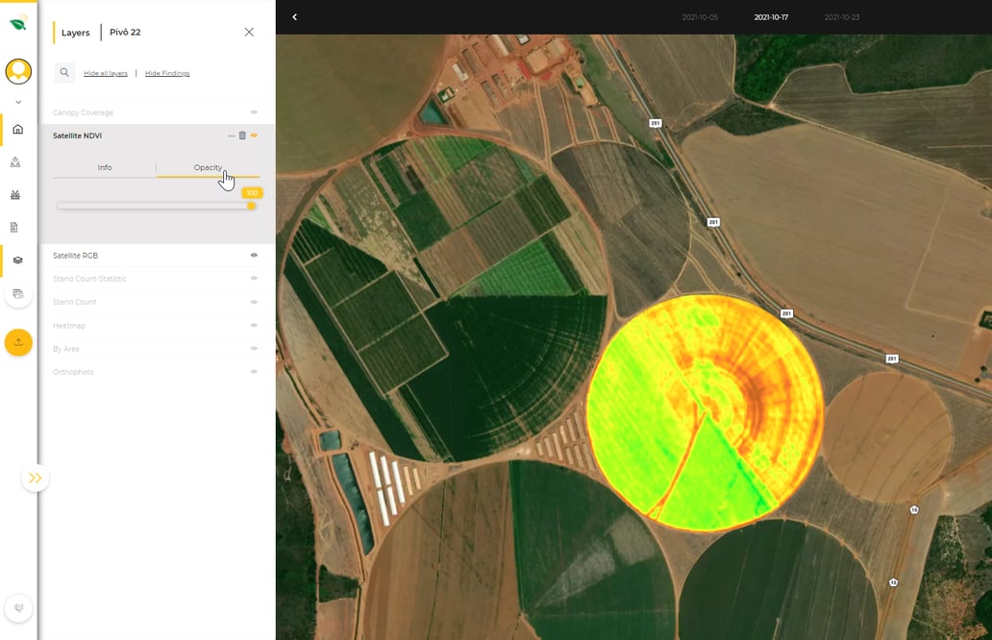Screen dimensions: 992x640
Task: Expand the sidebar with the double-chevron button
Action: [36, 478]
